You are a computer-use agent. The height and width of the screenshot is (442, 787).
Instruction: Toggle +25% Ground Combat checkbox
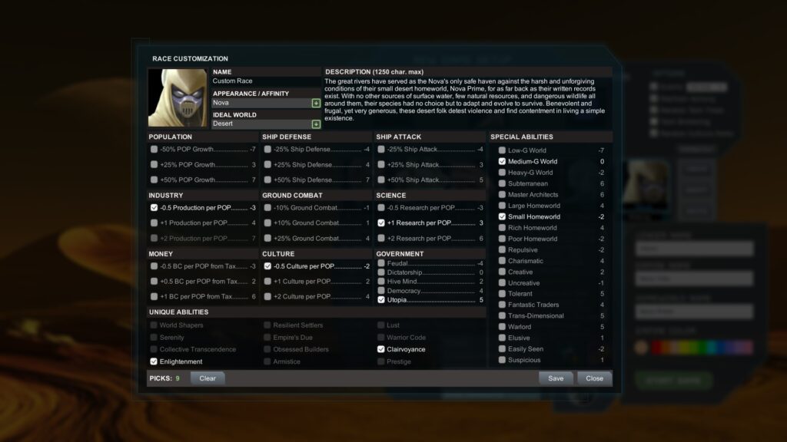coord(267,238)
